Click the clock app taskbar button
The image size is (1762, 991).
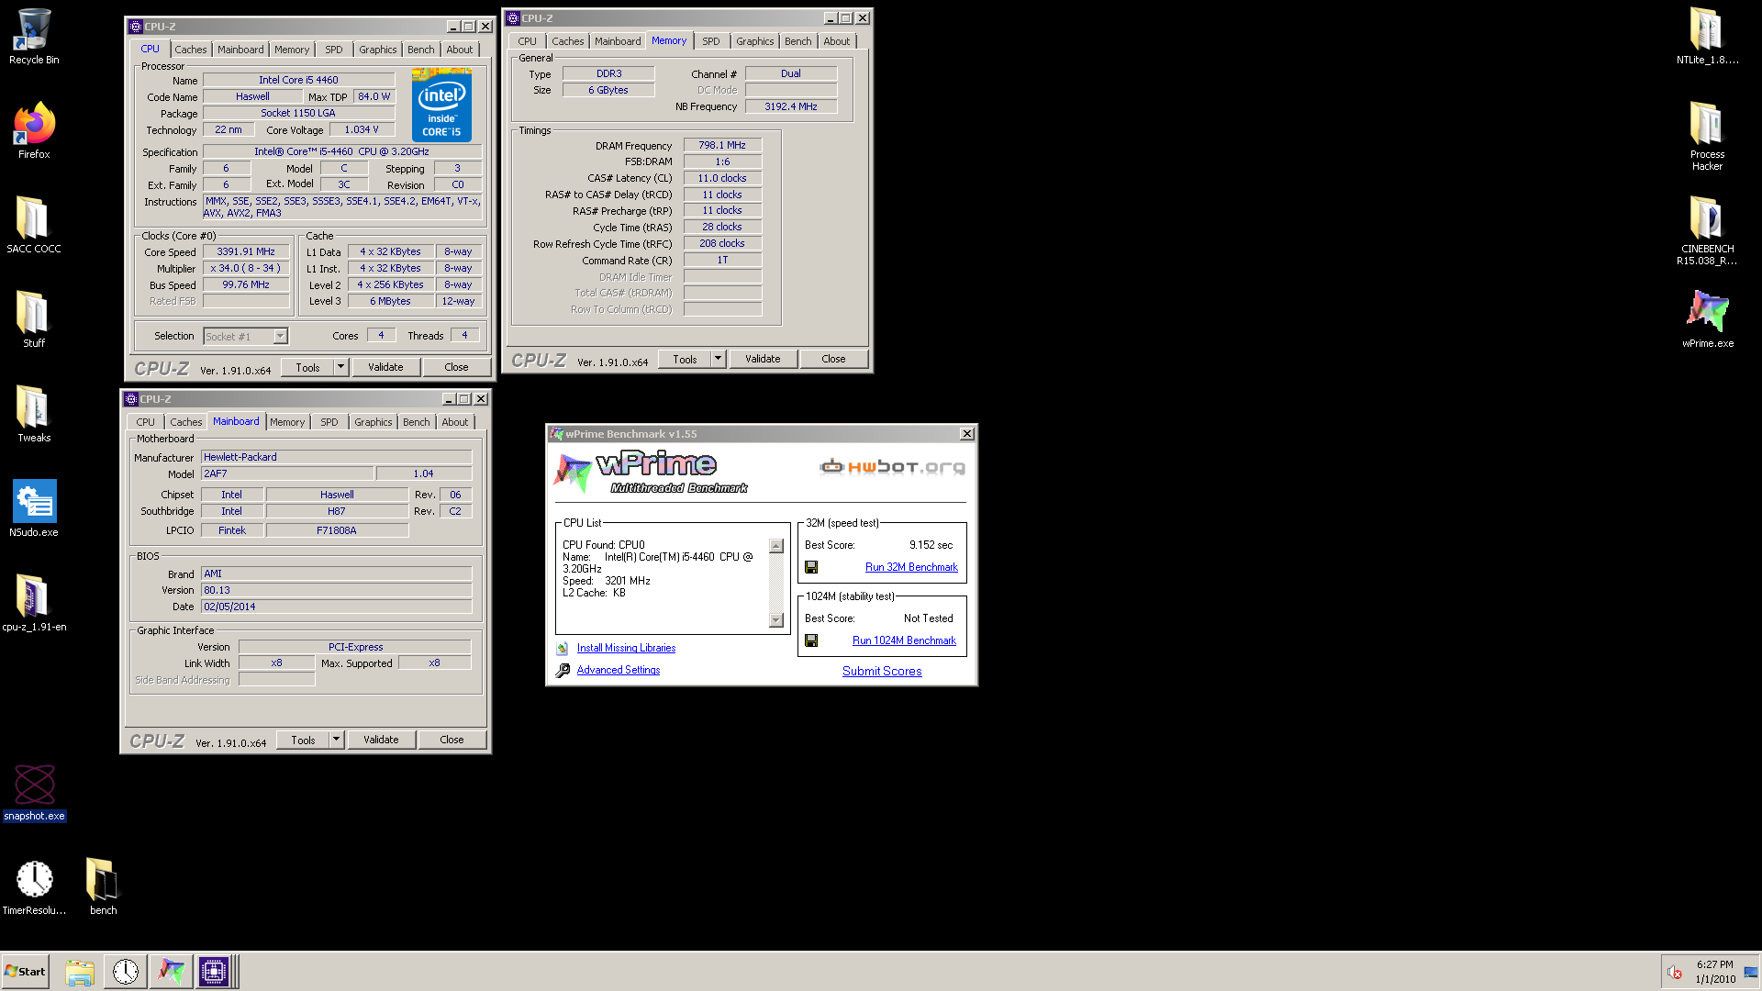pos(126,972)
